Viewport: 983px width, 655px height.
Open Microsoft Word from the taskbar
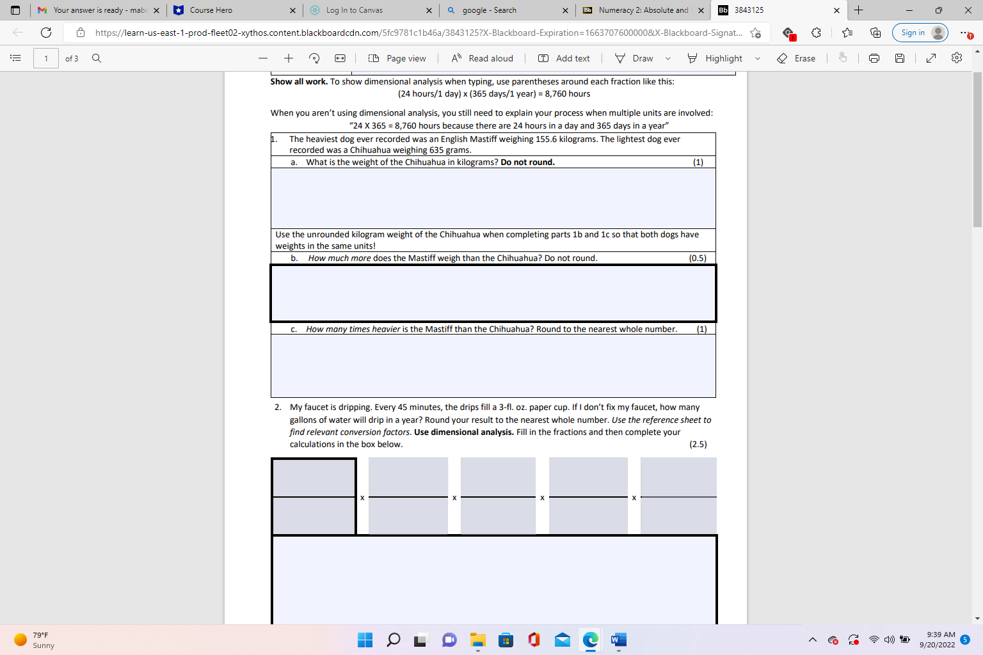[x=618, y=640]
